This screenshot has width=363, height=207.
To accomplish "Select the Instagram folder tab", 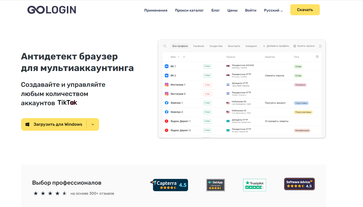I will (251, 46).
